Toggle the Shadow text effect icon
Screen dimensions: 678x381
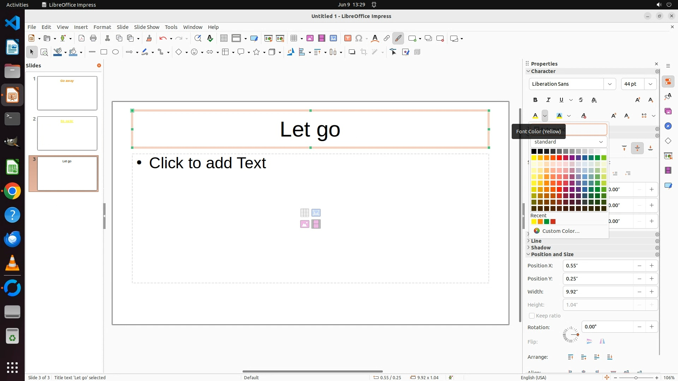(594, 100)
